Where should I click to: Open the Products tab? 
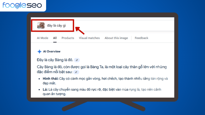tap(68, 38)
